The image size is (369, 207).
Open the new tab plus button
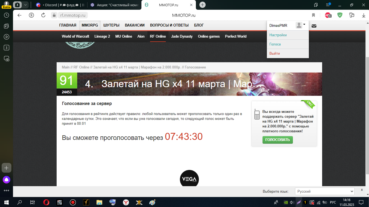tap(202, 5)
